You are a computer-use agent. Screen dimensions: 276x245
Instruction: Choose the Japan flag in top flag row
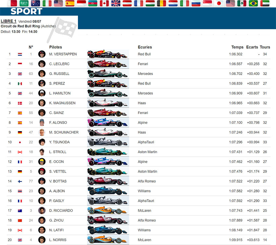point(219,3)
